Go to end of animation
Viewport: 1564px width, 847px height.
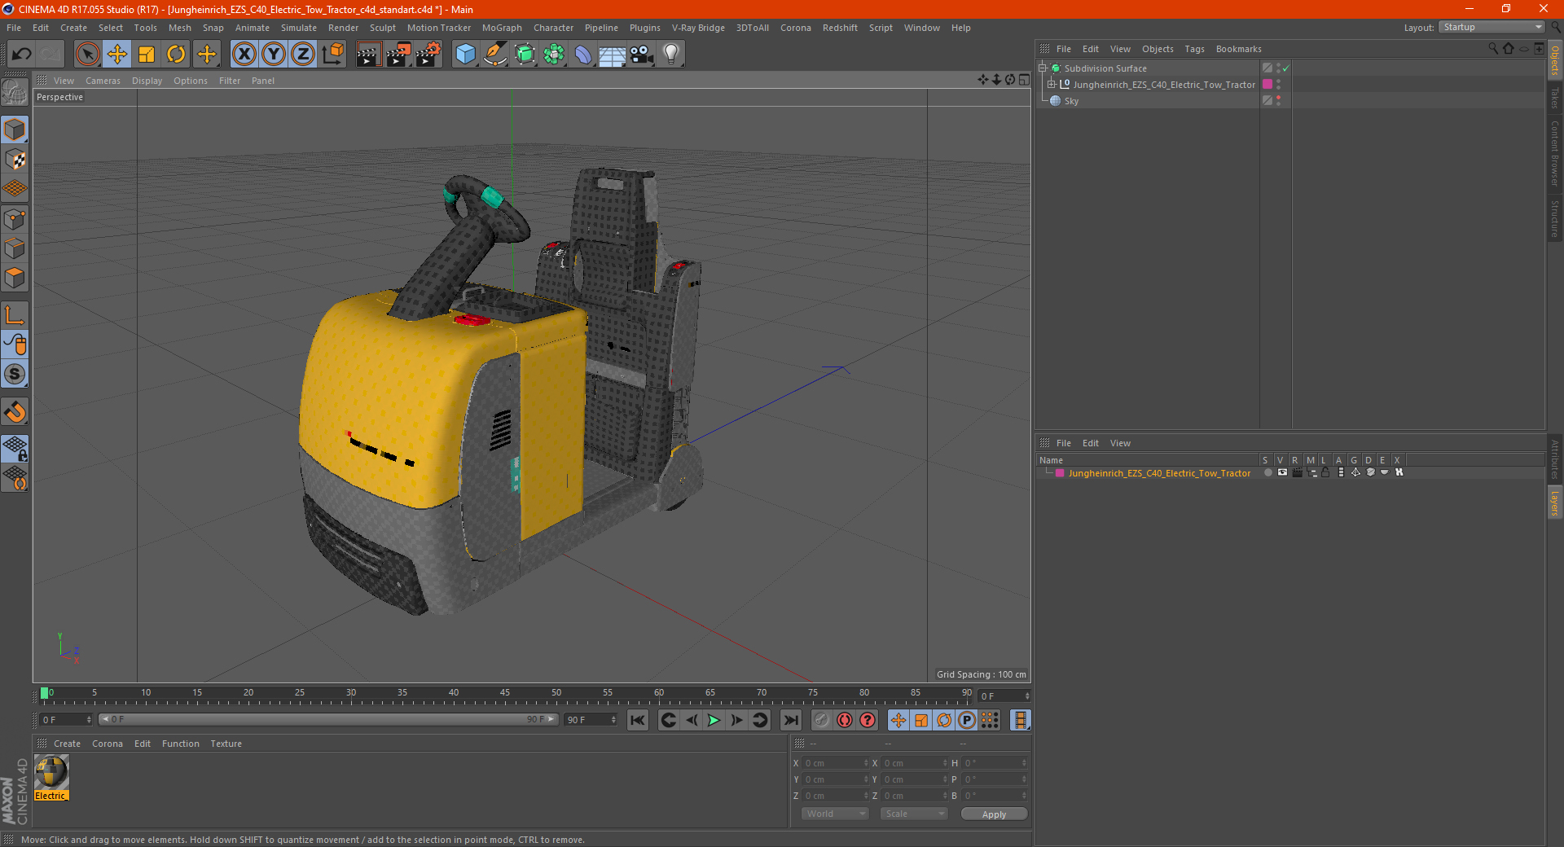790,720
